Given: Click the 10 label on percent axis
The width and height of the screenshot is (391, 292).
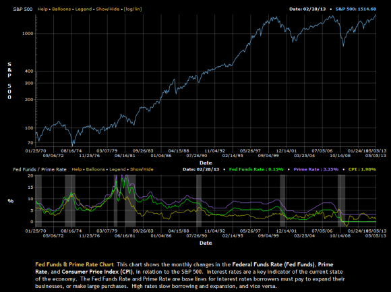Looking at the screenshot, I should click(x=30, y=199).
